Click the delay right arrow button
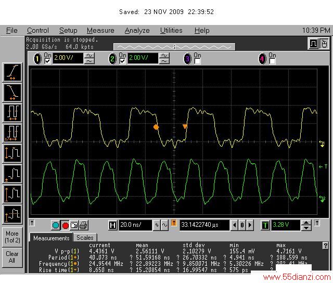Image resolution: width=333 pixels, height=283 pixels. click(x=250, y=225)
